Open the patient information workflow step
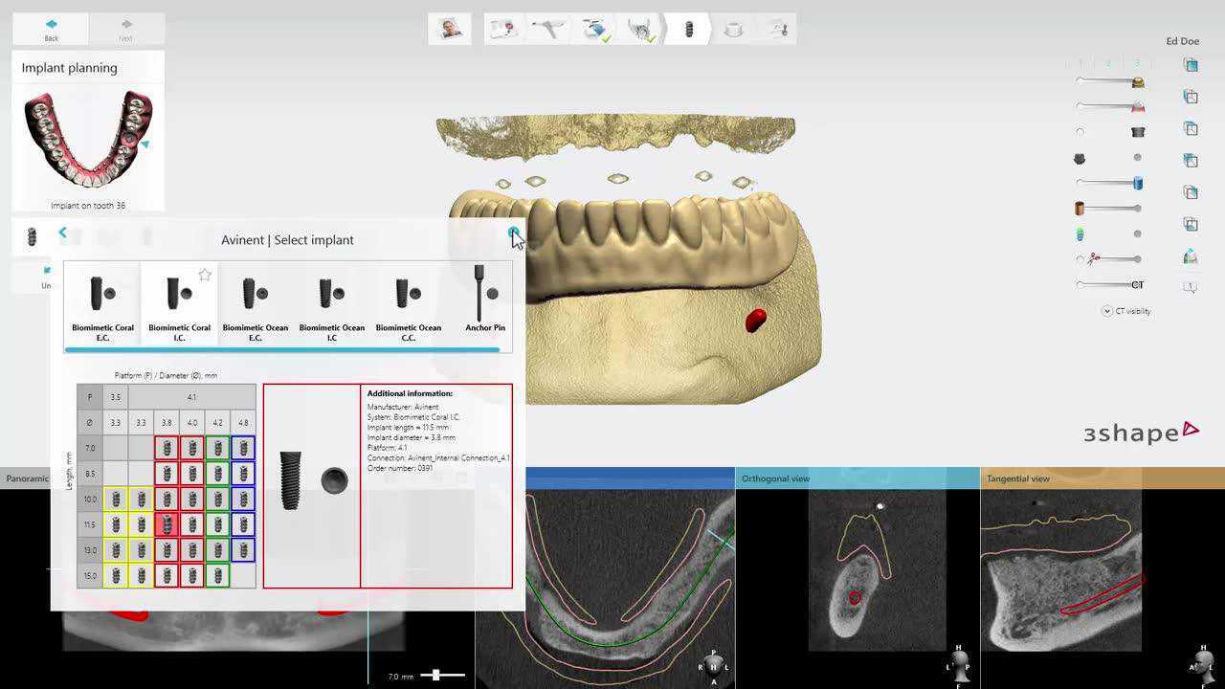Image resolution: width=1225 pixels, height=689 pixels. point(447,28)
